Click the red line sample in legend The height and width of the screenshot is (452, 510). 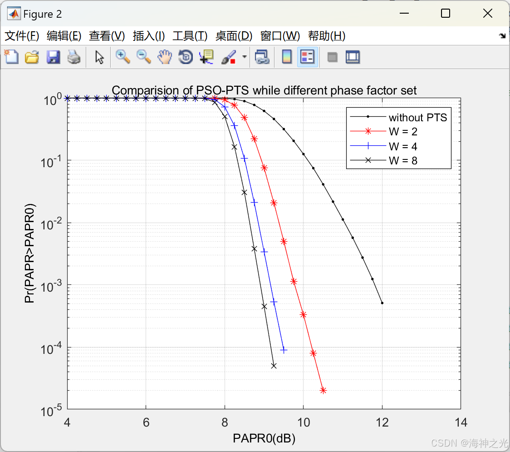click(368, 131)
